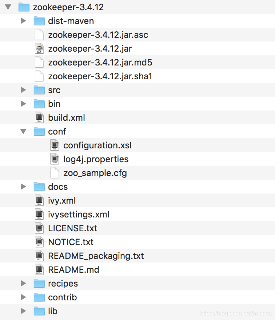Select the contrib folder name
275x320 pixels.
point(63,297)
